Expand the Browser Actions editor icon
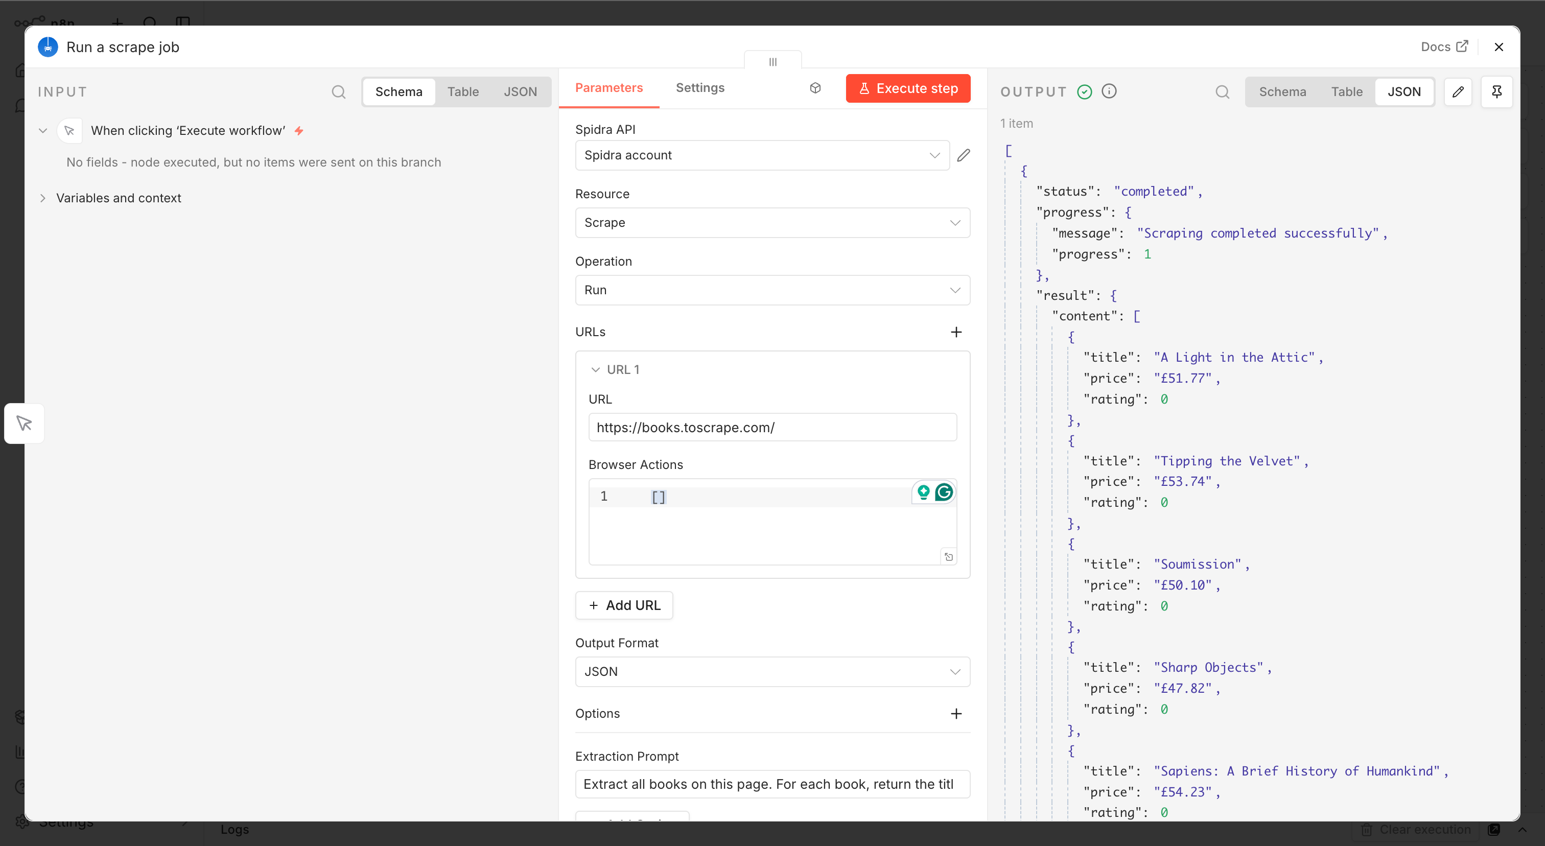 pyautogui.click(x=948, y=557)
